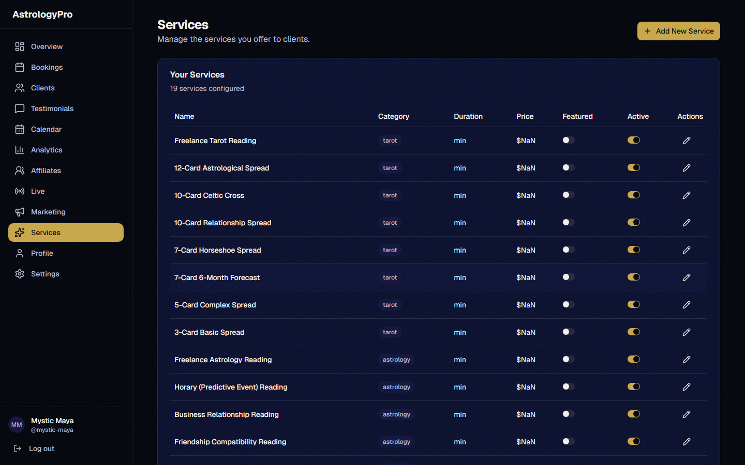Select the Clients icon in sidebar

coord(20,88)
